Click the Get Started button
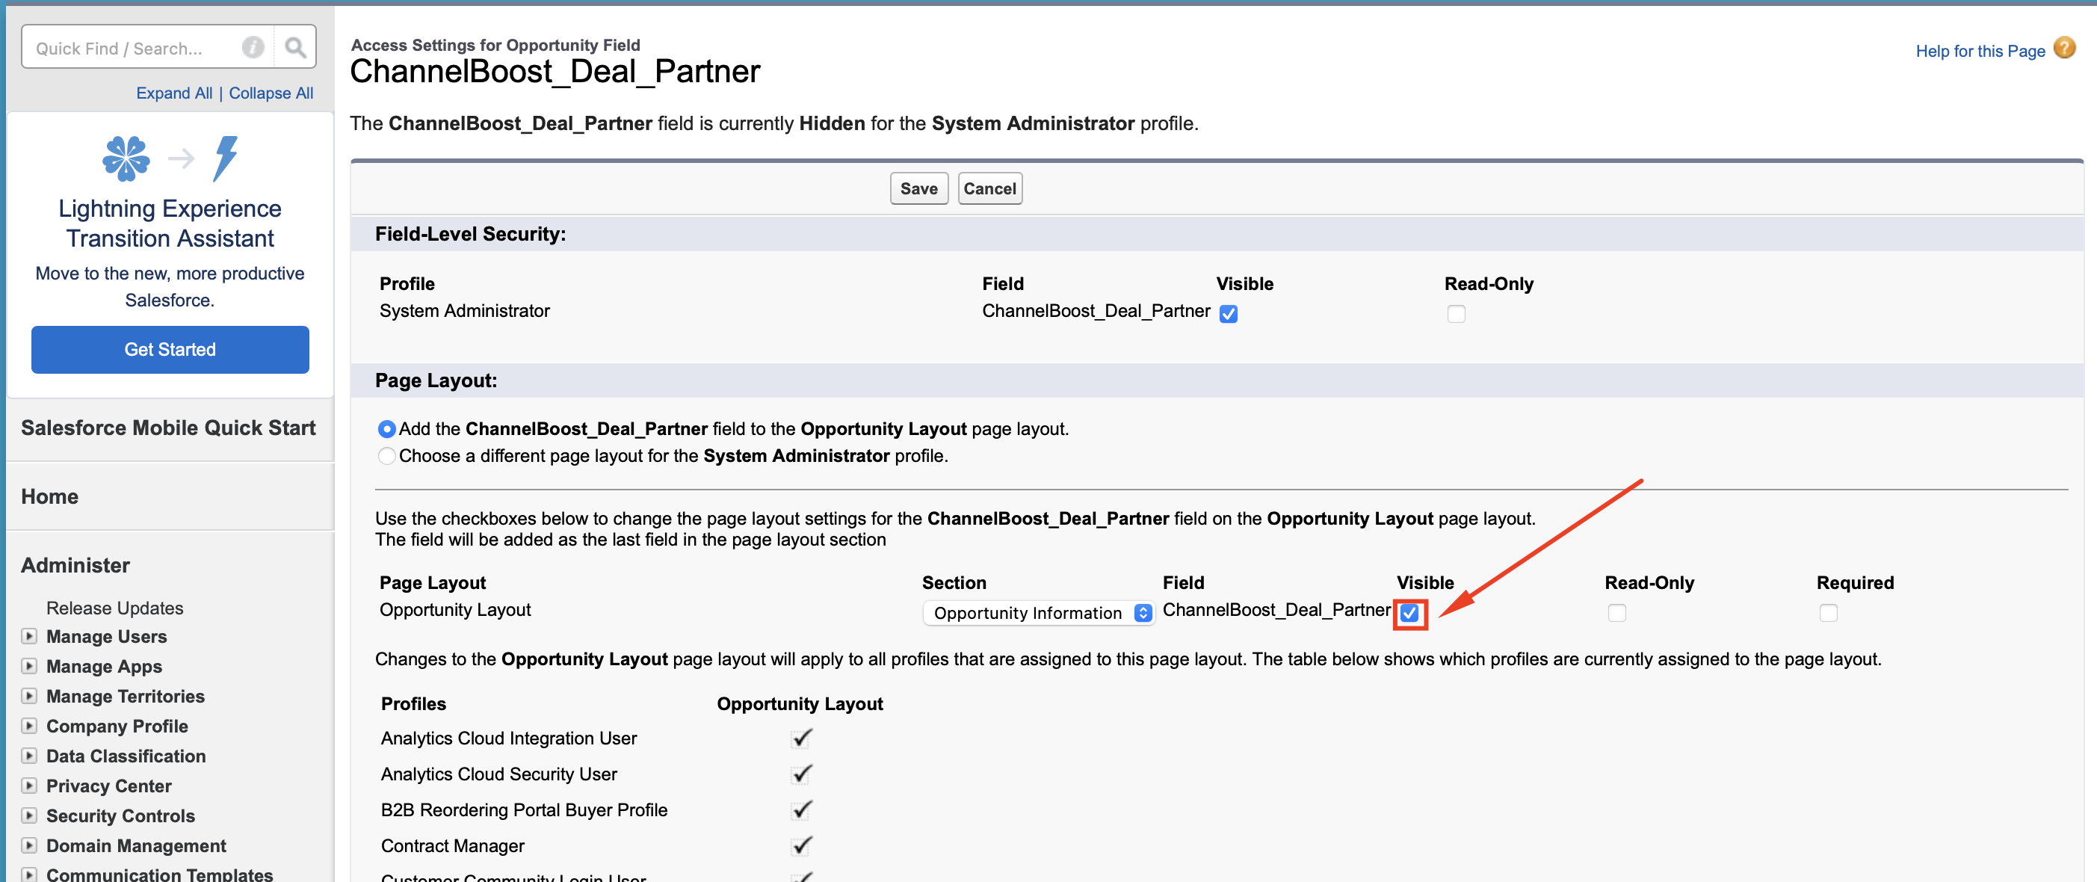Image resolution: width=2097 pixels, height=882 pixels. (x=170, y=349)
